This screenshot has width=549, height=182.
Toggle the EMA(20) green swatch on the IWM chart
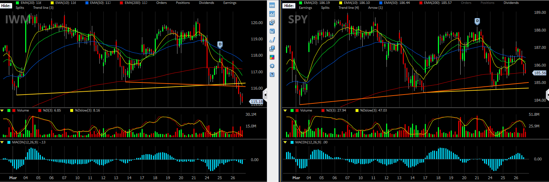click(18, 3)
